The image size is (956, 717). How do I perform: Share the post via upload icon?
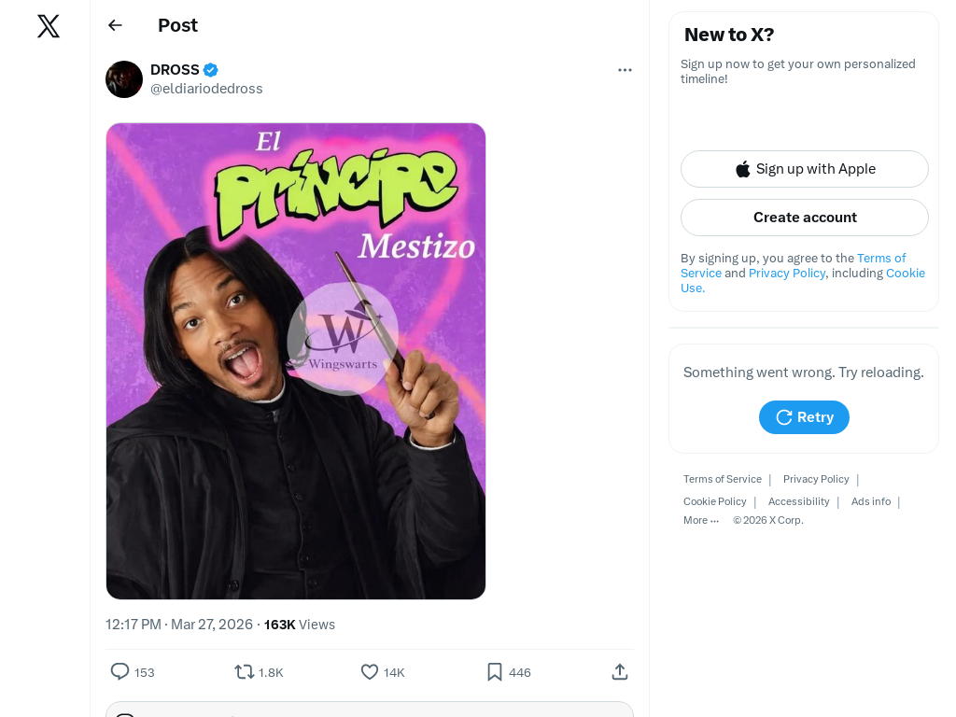(x=620, y=672)
